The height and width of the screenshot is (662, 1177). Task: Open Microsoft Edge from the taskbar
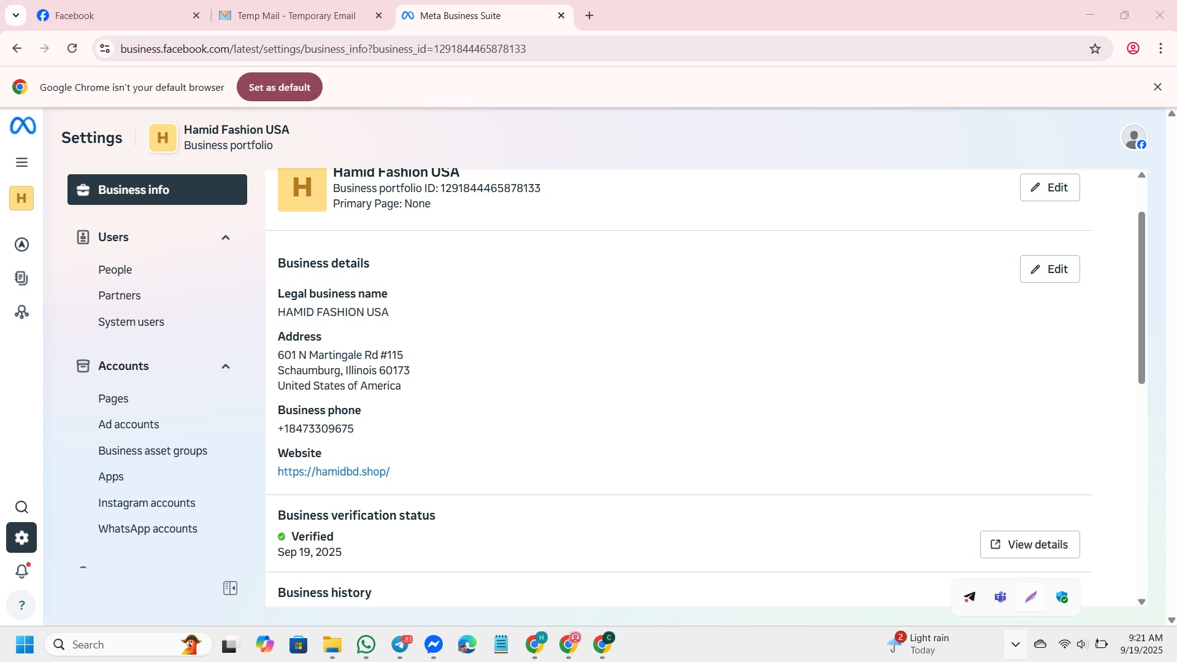tap(467, 645)
